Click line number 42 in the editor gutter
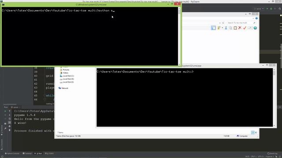282x158 pixels. pos(36,84)
